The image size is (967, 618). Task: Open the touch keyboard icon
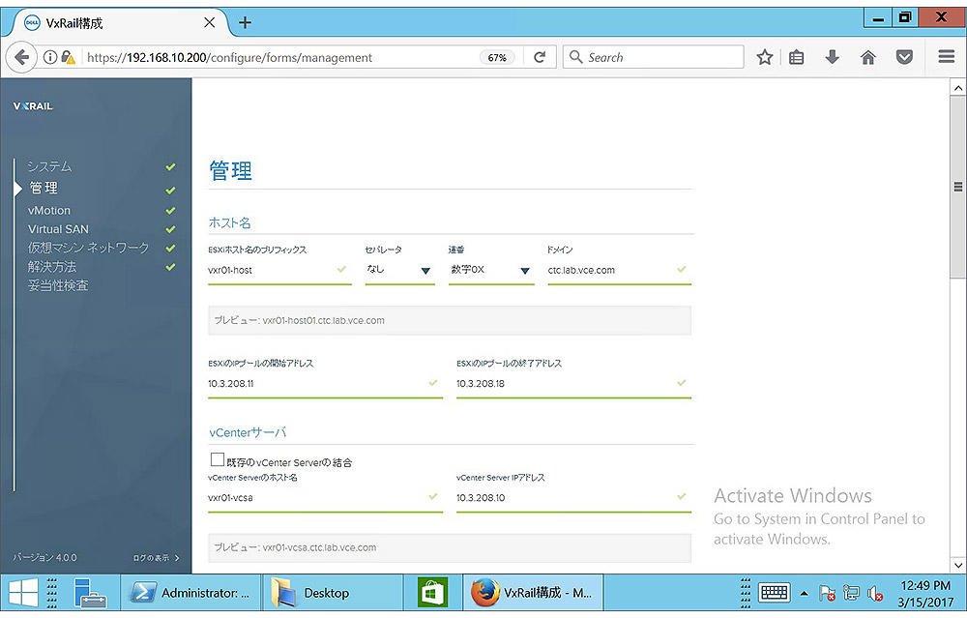pos(774,593)
